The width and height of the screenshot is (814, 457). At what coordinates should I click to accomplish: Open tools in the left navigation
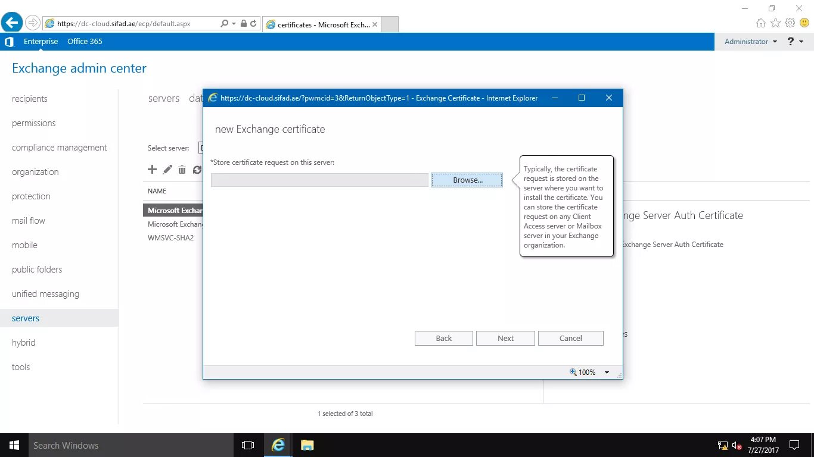tap(21, 367)
